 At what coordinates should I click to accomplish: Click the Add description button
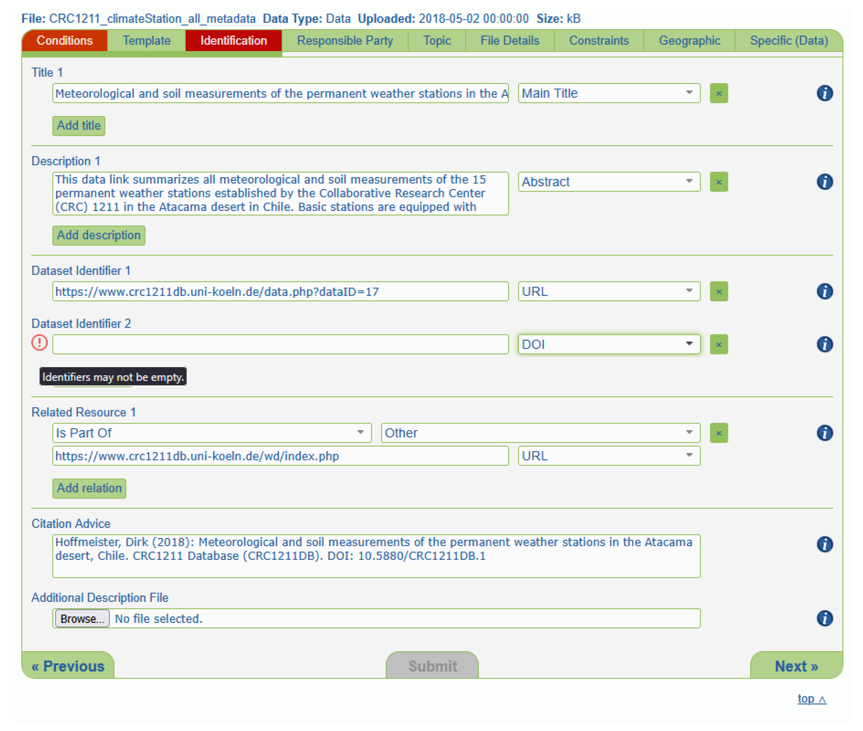pos(99,235)
